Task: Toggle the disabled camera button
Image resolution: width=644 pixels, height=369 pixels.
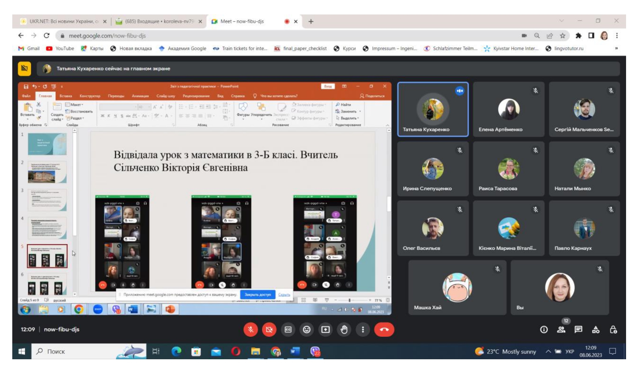Action: pyautogui.click(x=269, y=329)
